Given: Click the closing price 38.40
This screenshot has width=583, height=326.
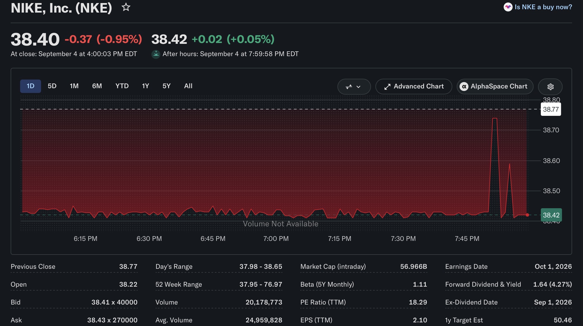Looking at the screenshot, I should [35, 39].
